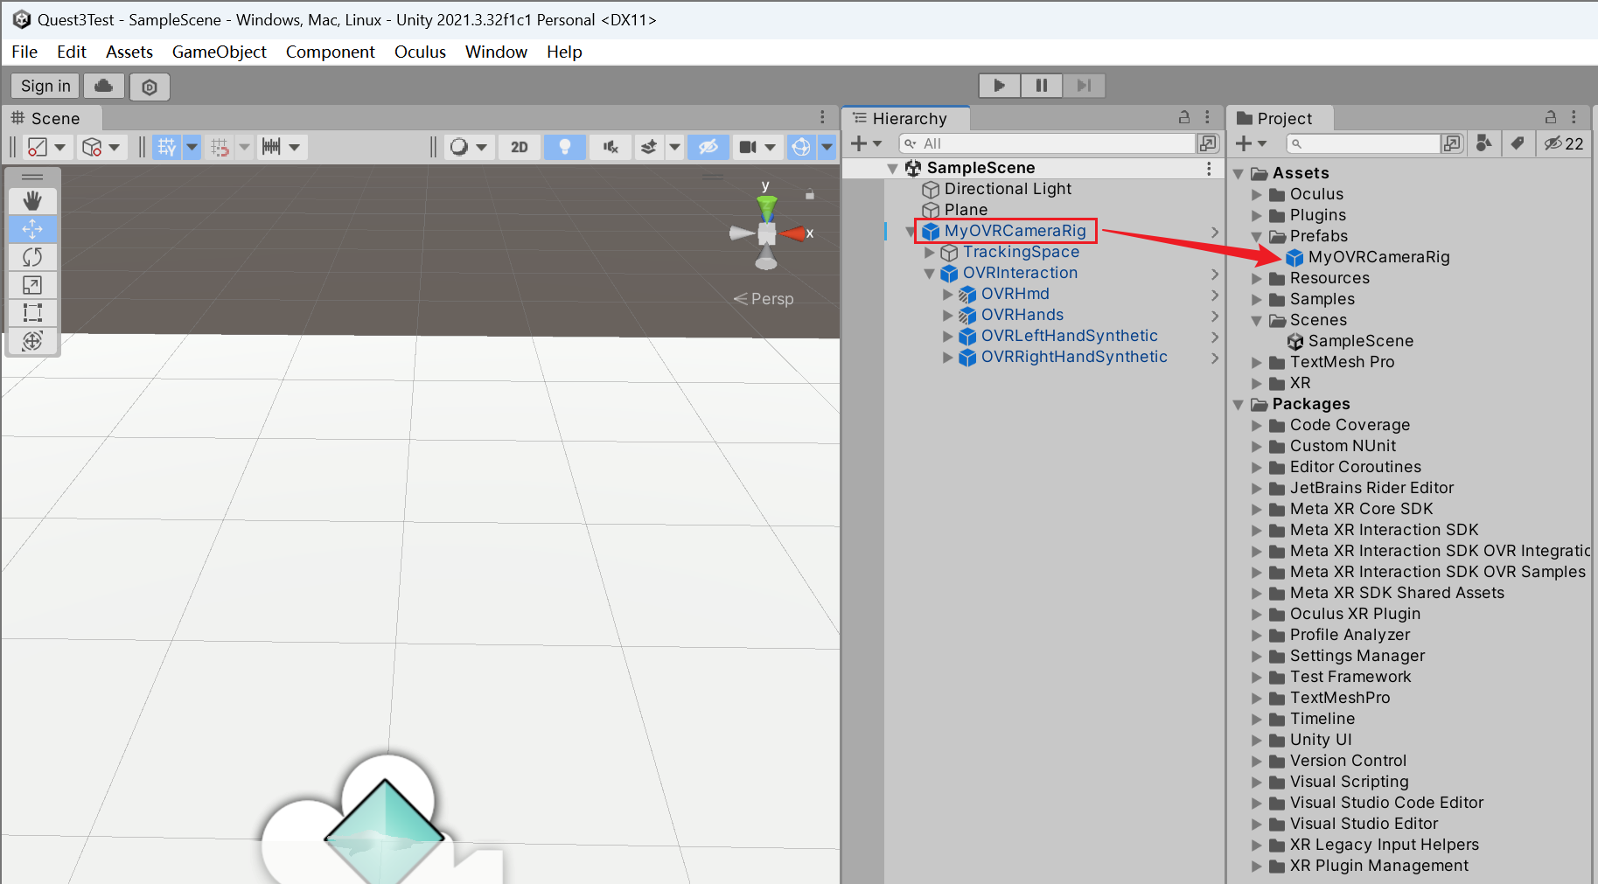The image size is (1598, 884).
Task: Expand the Oculus folder in Assets
Action: 1257,195
